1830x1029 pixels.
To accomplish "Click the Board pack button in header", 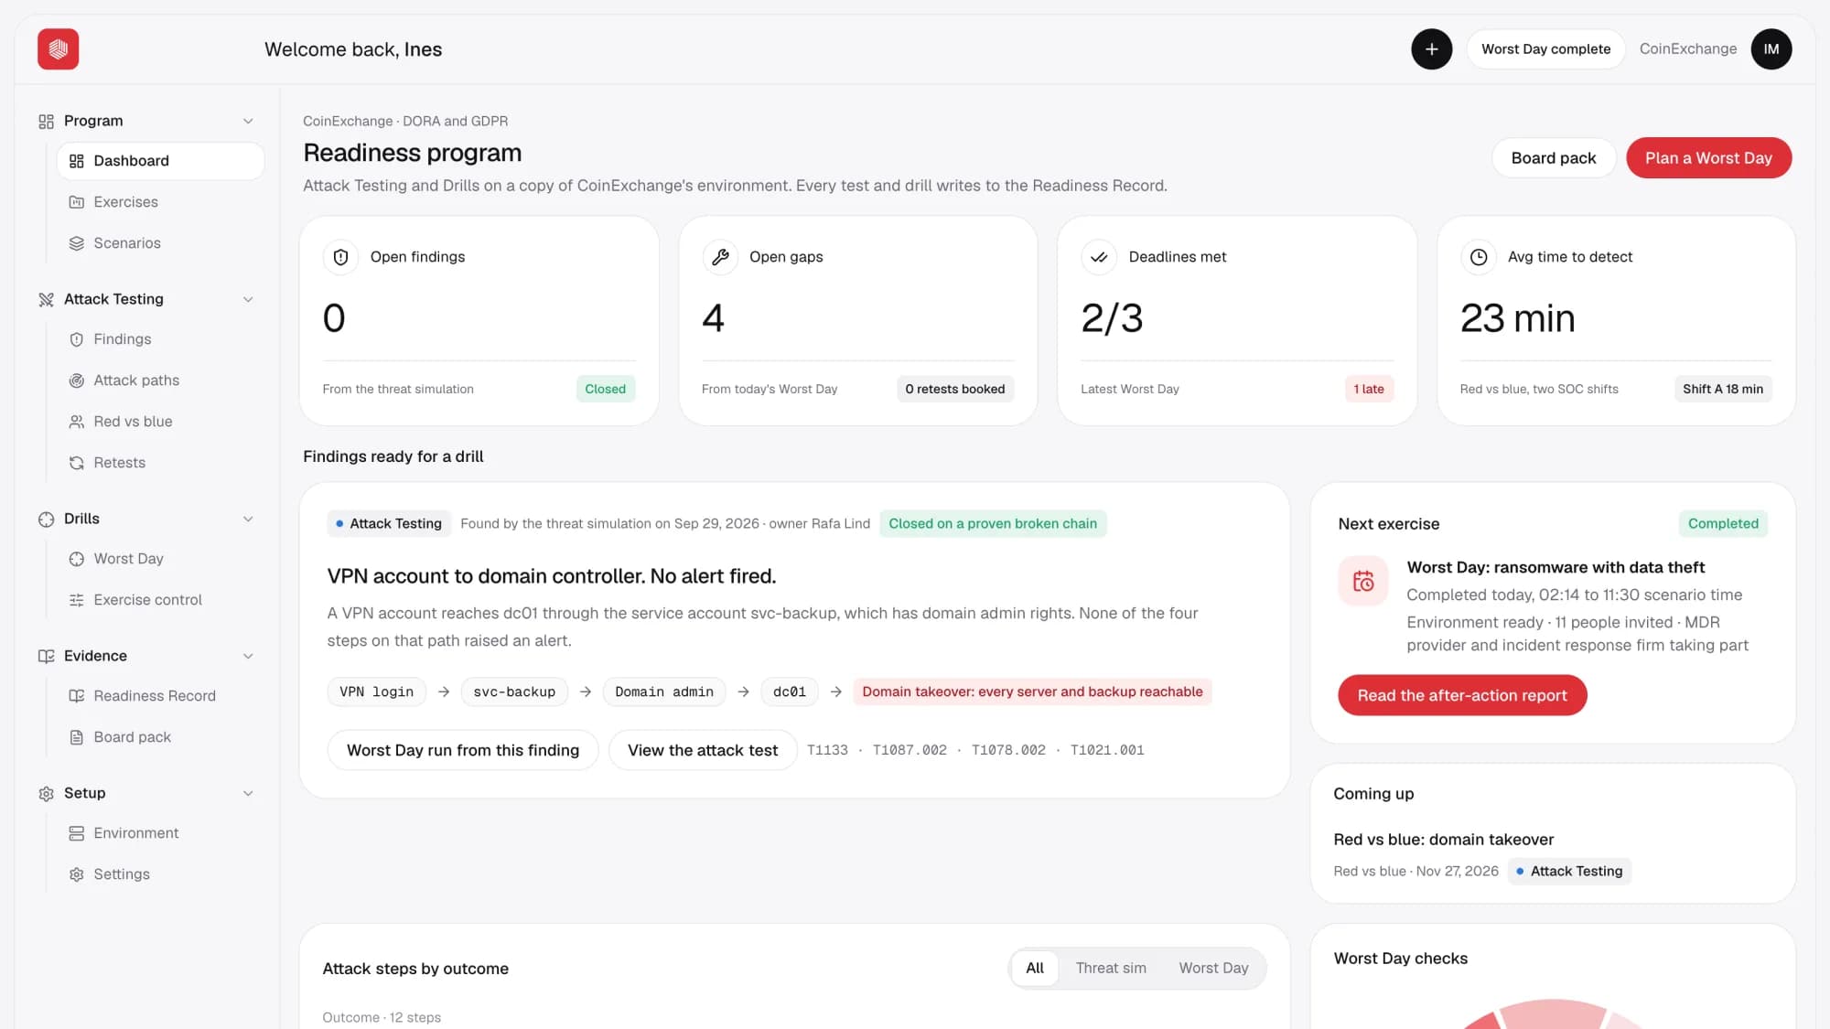I will coord(1554,158).
